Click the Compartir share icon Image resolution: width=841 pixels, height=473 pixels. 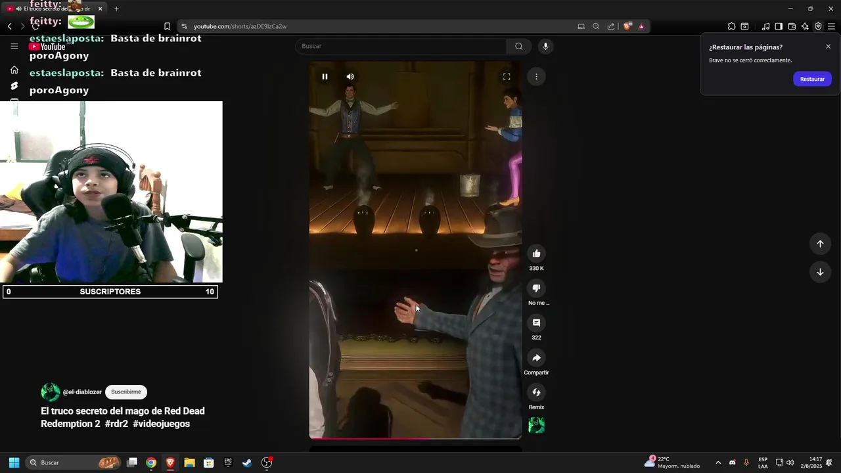click(536, 358)
